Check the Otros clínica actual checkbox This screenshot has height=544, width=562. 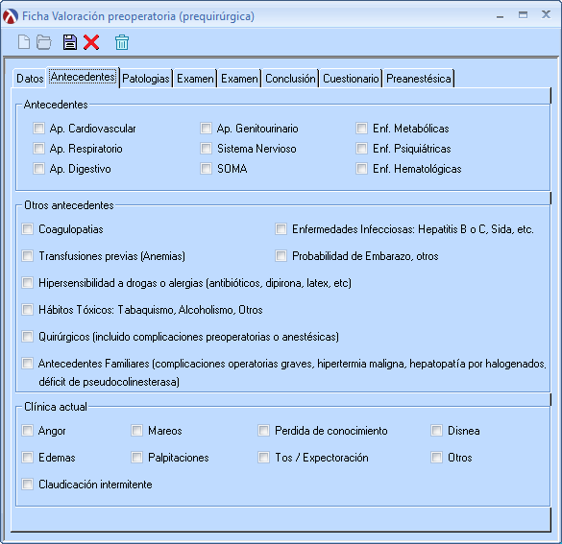pyautogui.click(x=436, y=457)
